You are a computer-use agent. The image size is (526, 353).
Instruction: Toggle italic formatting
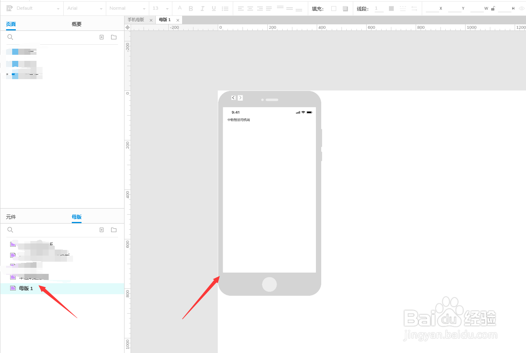(x=202, y=9)
